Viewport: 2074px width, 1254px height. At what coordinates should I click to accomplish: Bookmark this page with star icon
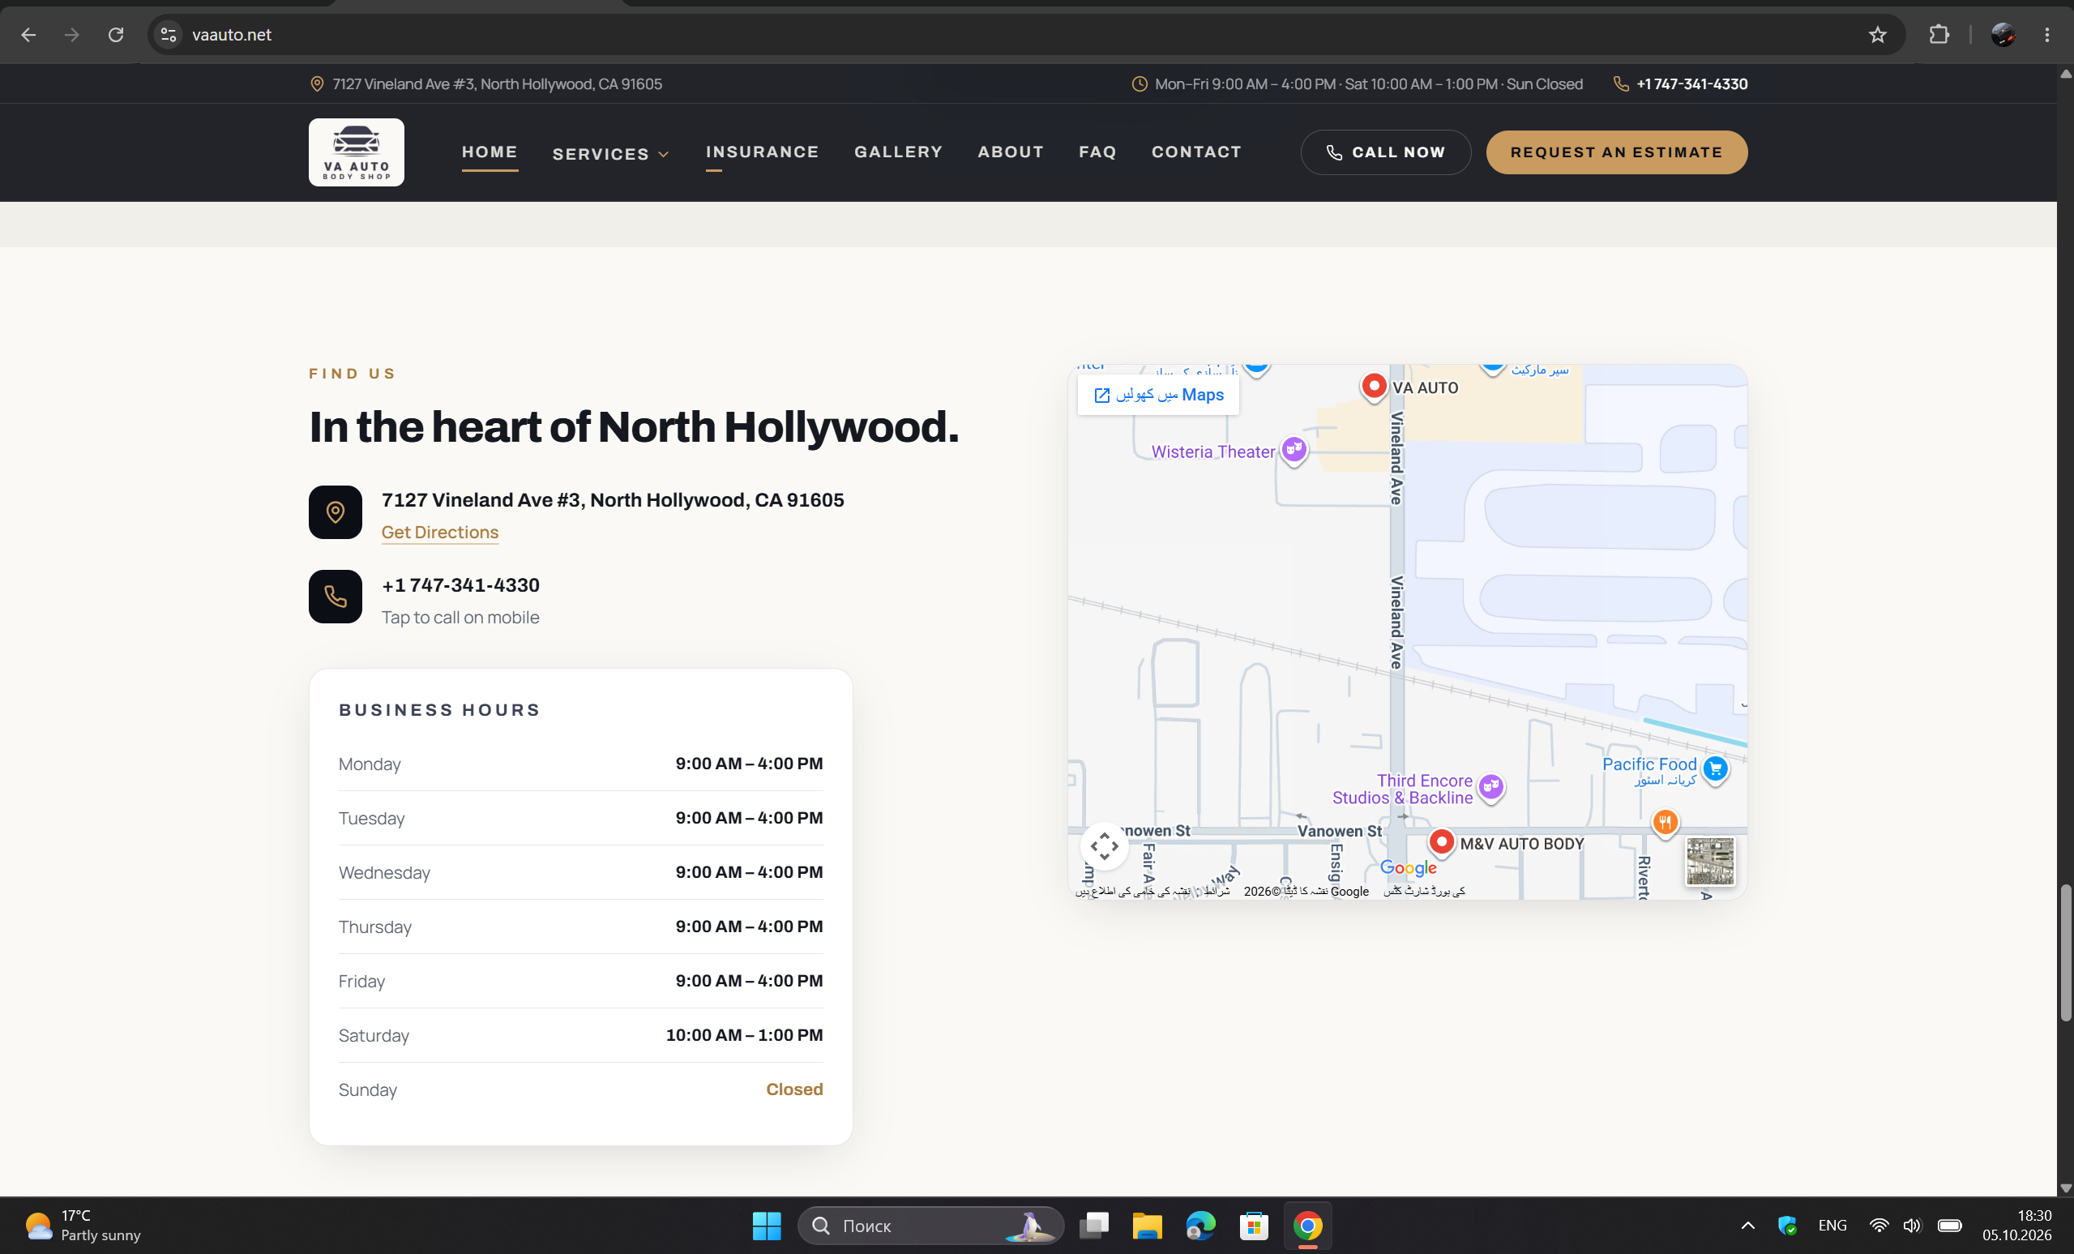coord(1877,35)
